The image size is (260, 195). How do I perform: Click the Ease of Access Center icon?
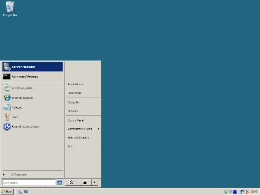pyautogui.click(x=7, y=127)
